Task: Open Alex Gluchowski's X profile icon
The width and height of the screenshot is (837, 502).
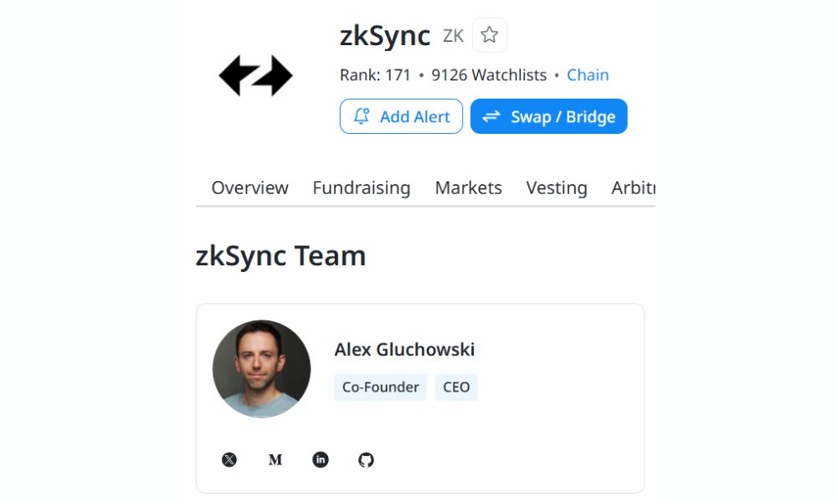Action: point(229,459)
